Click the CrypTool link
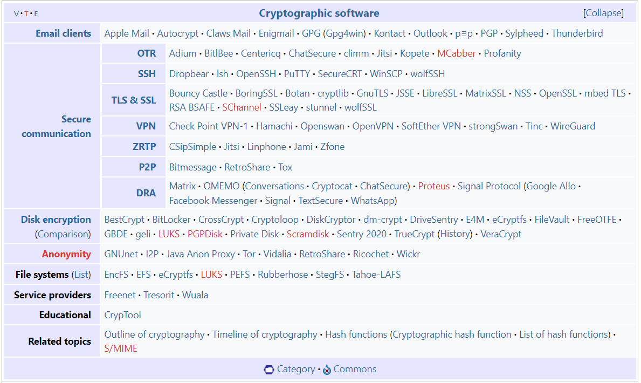Viewport: 641px width, 383px height. pos(122,315)
